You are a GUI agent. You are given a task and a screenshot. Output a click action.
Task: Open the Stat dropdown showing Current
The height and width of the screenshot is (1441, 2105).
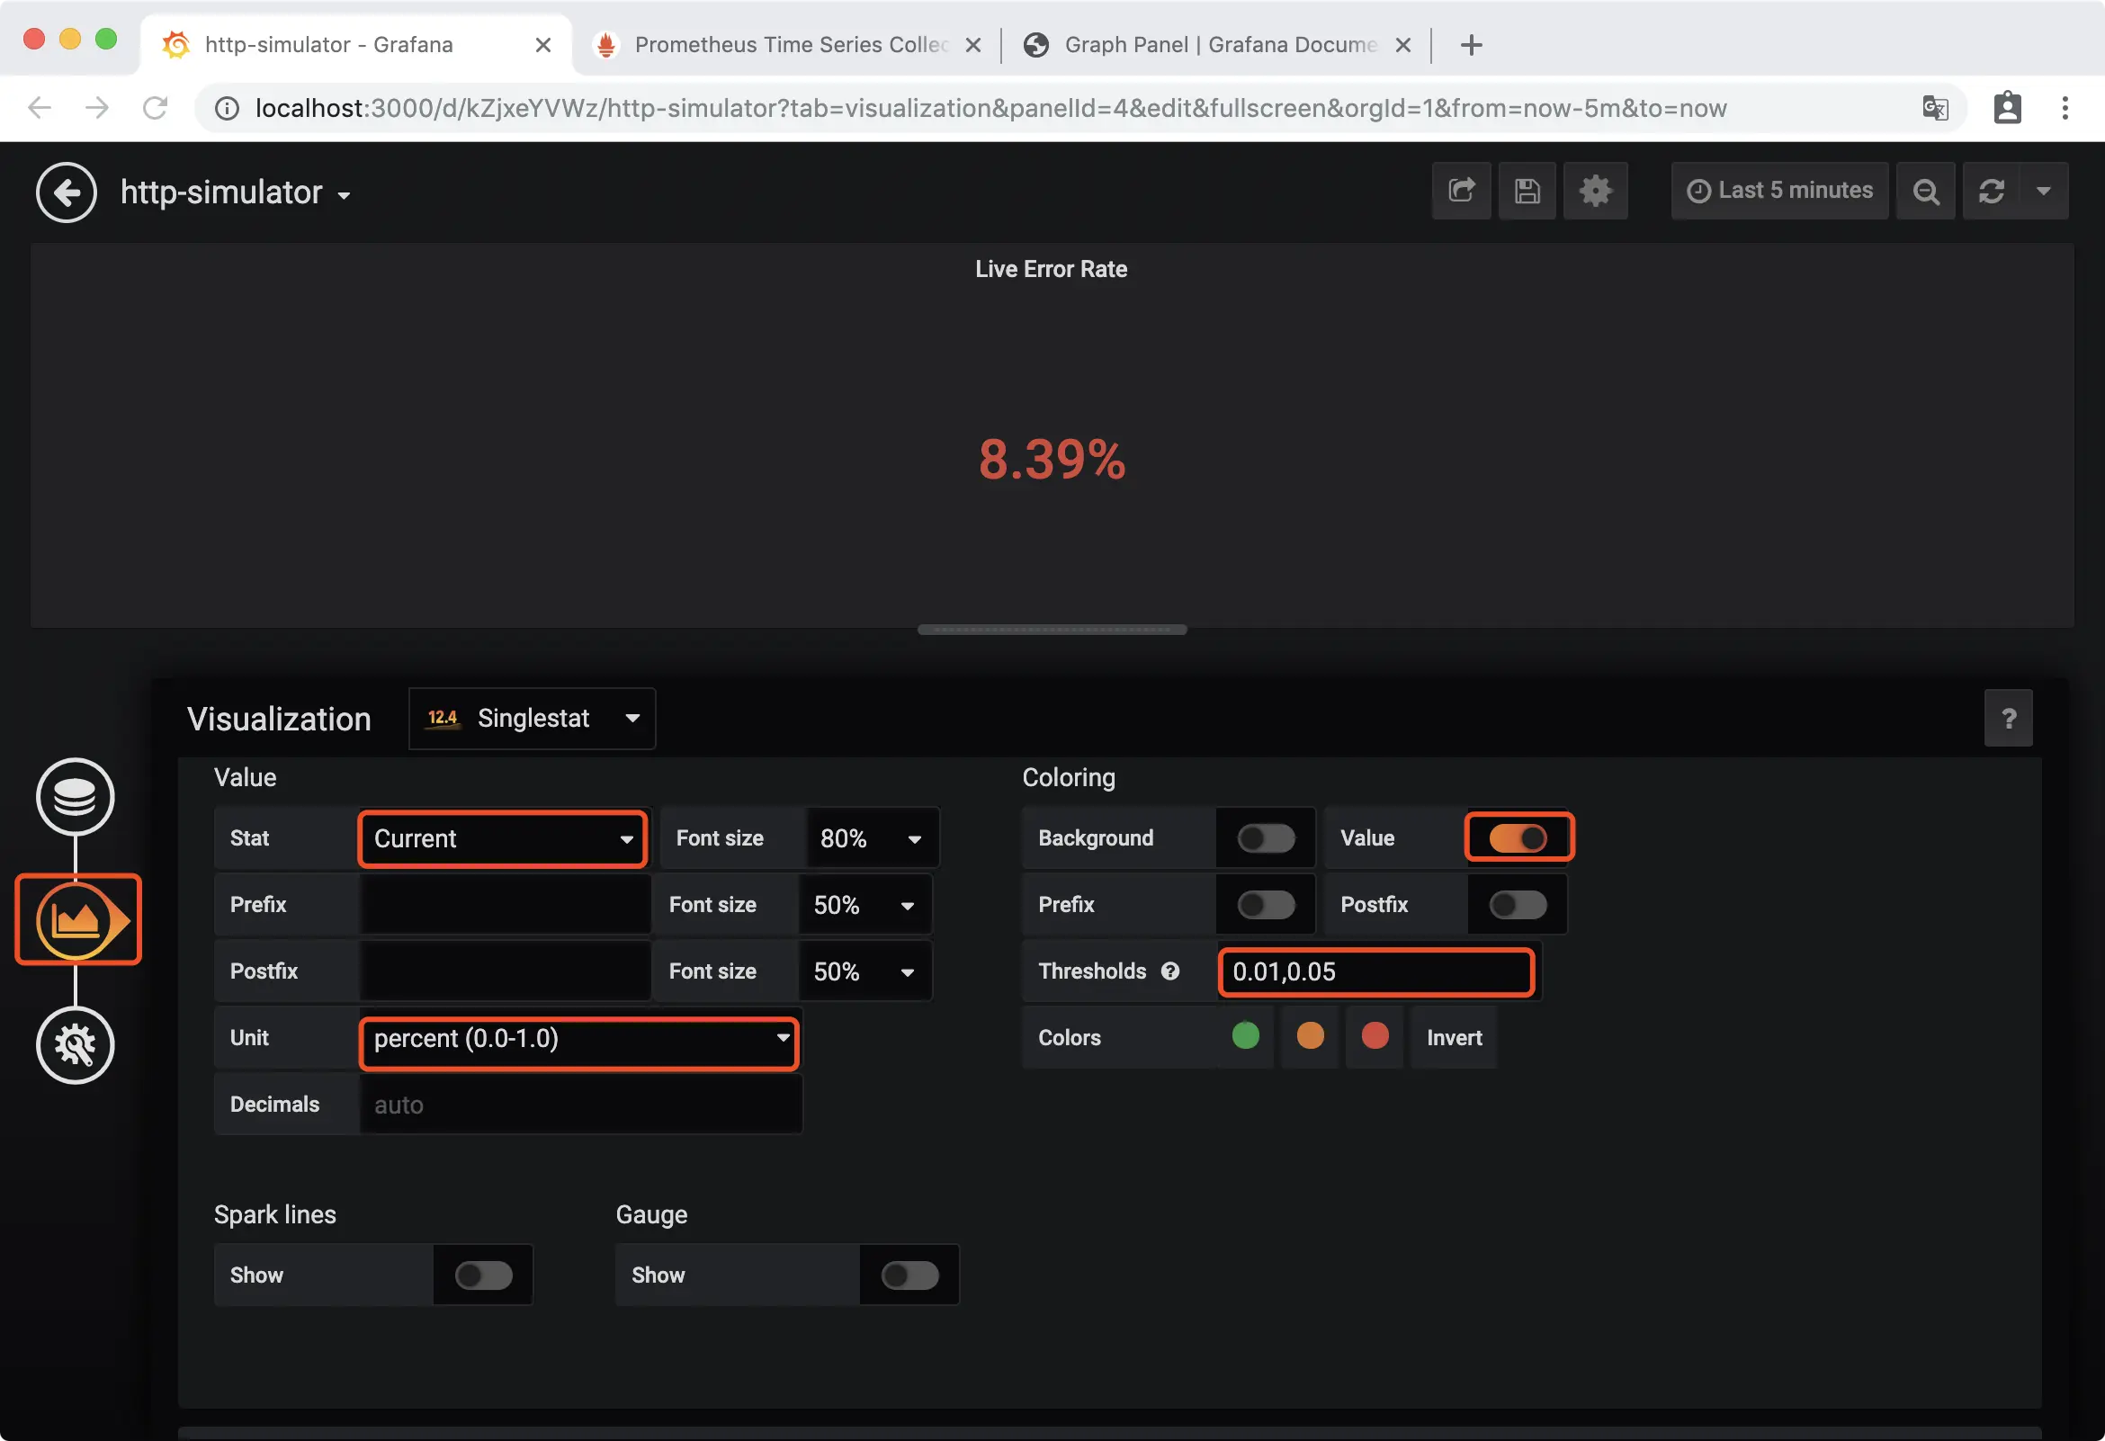coord(503,838)
